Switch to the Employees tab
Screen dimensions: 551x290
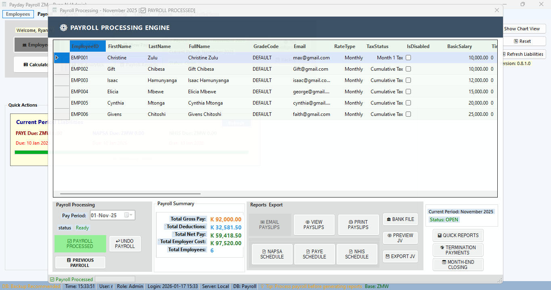pyautogui.click(x=18, y=14)
